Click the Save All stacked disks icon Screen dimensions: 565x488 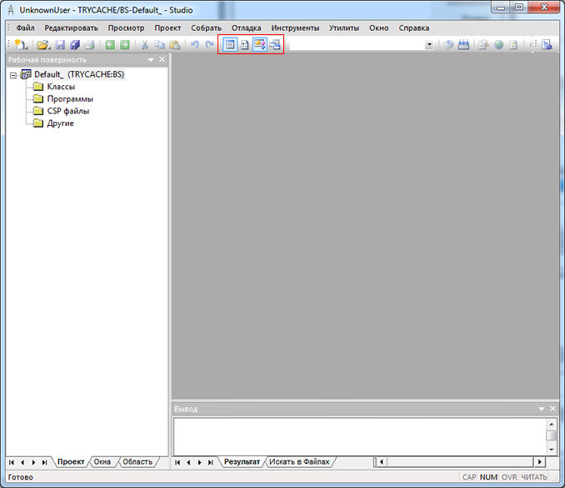click(x=75, y=45)
